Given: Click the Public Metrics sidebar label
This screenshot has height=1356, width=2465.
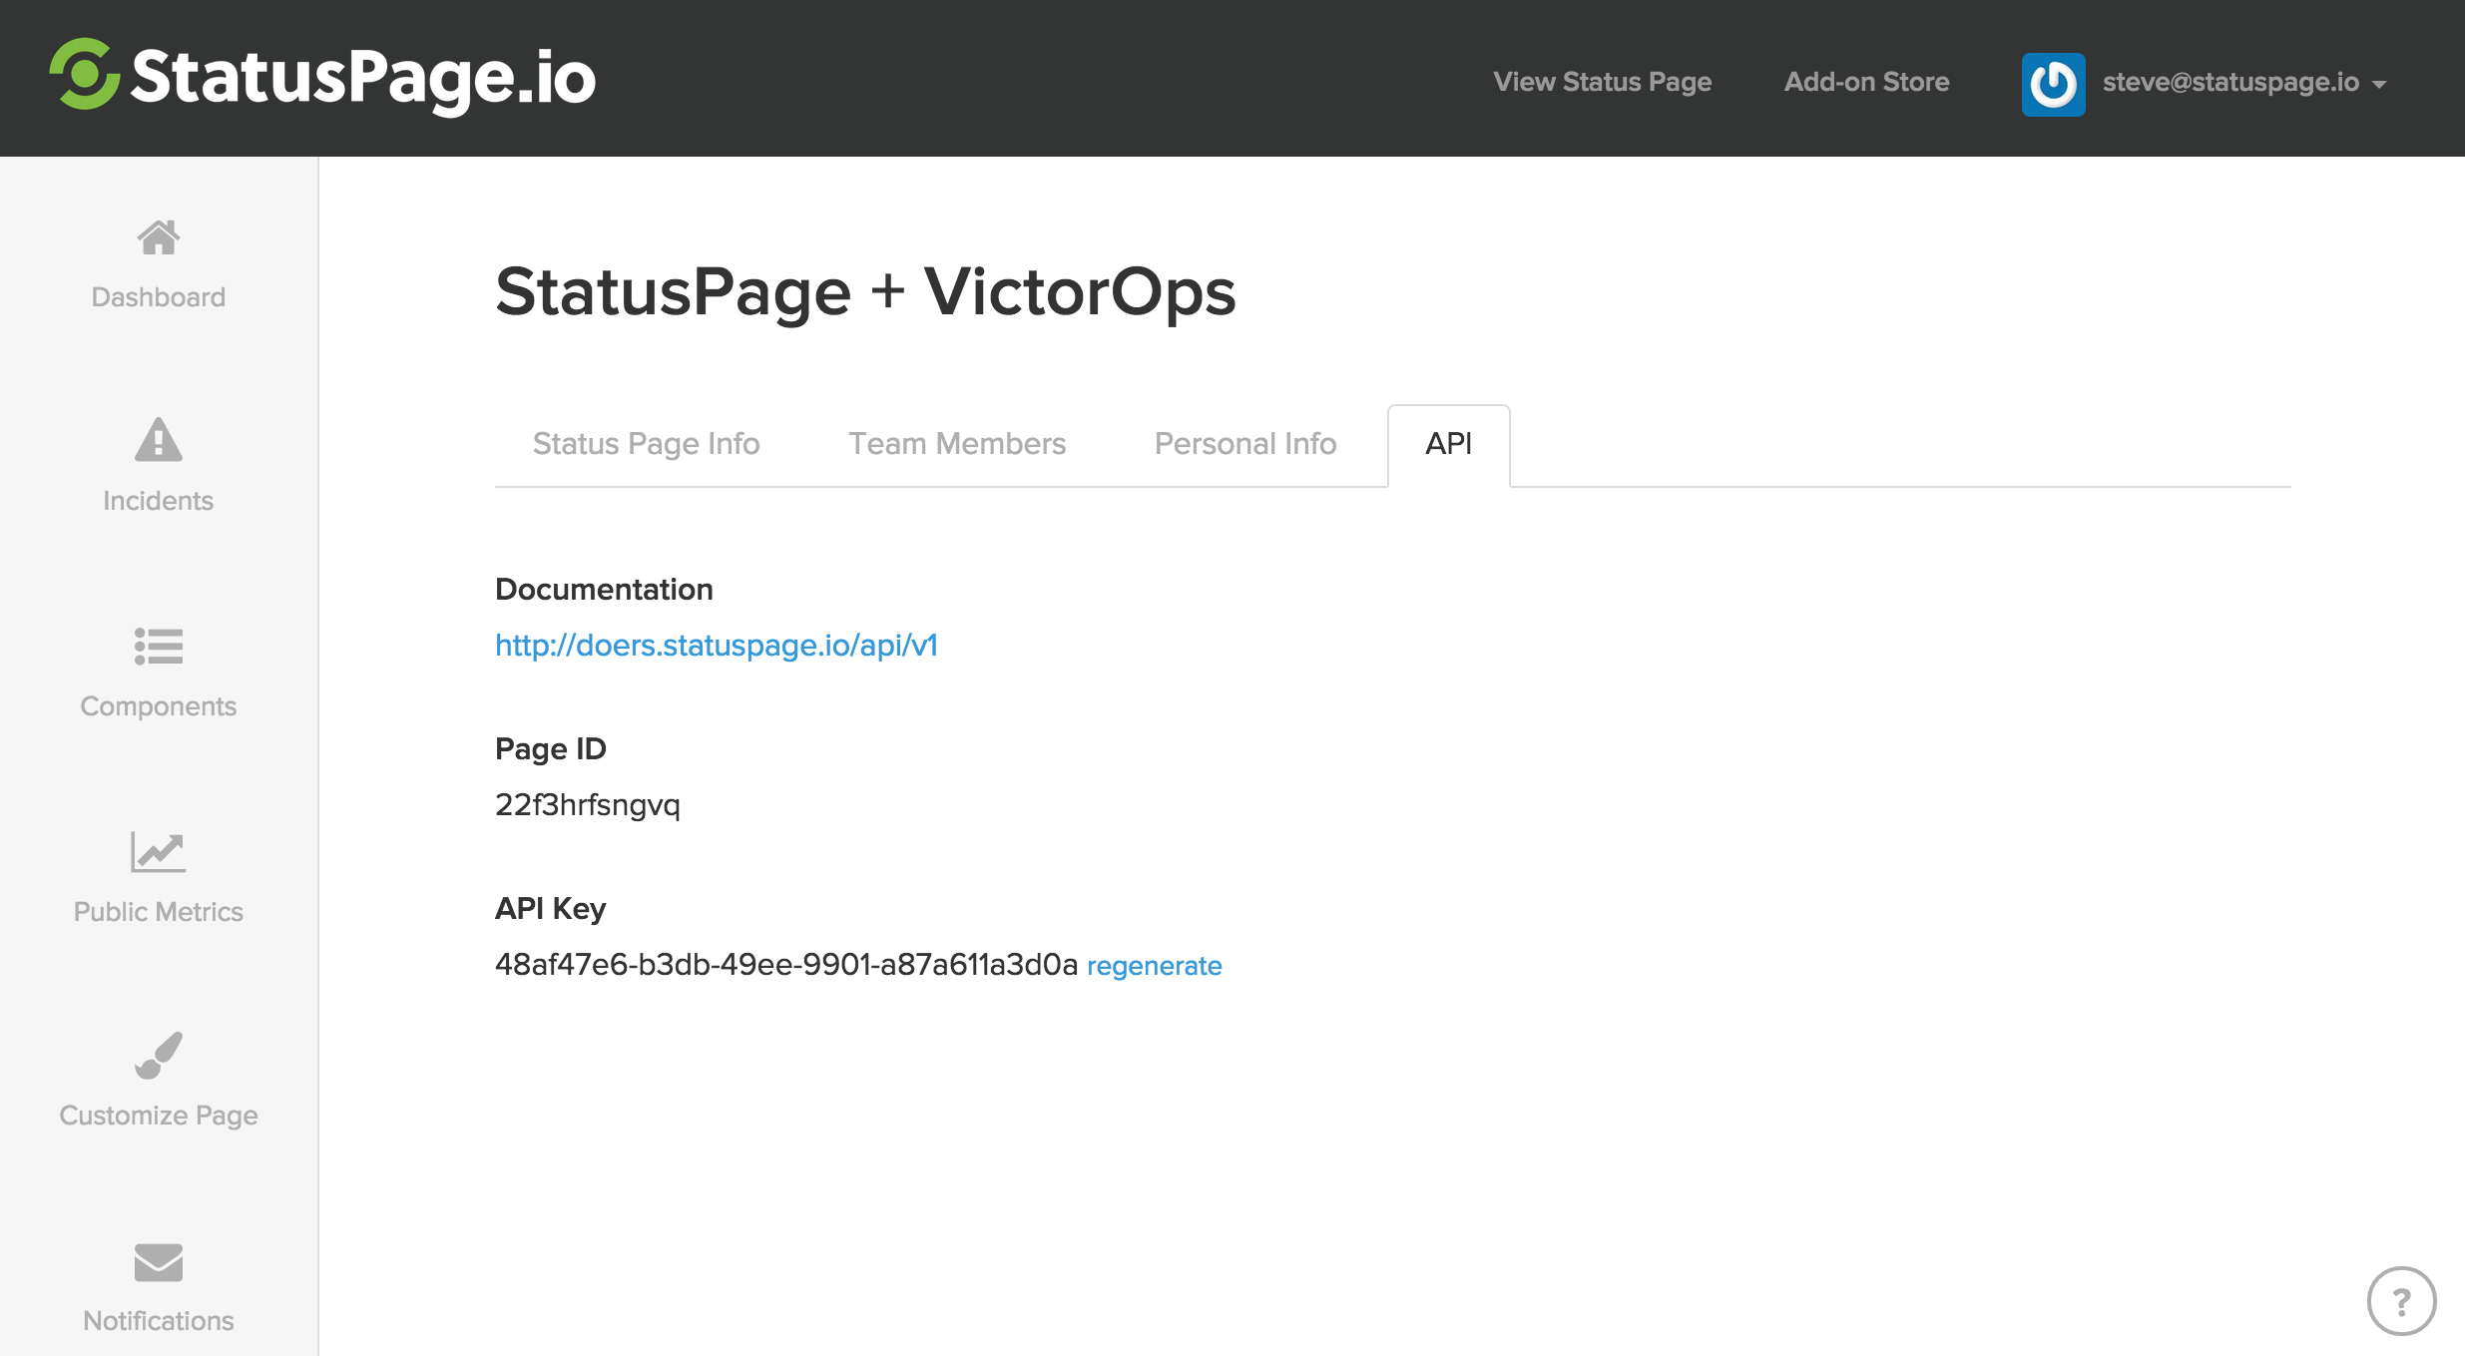Looking at the screenshot, I should 159,912.
